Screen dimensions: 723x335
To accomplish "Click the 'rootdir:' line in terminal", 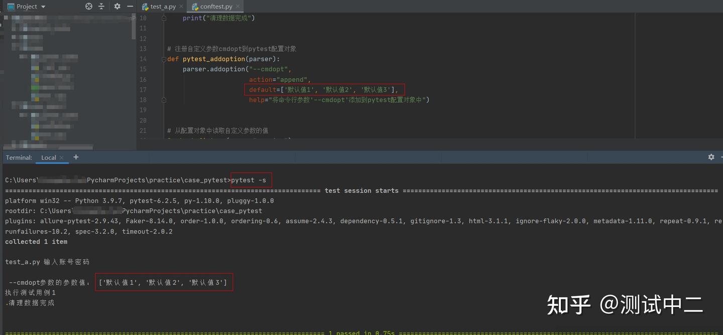I will point(134,211).
